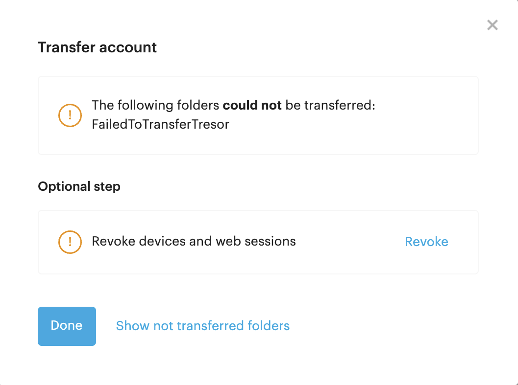Click the 'be transferred:' text
The width and height of the screenshot is (518, 385).
(330, 105)
